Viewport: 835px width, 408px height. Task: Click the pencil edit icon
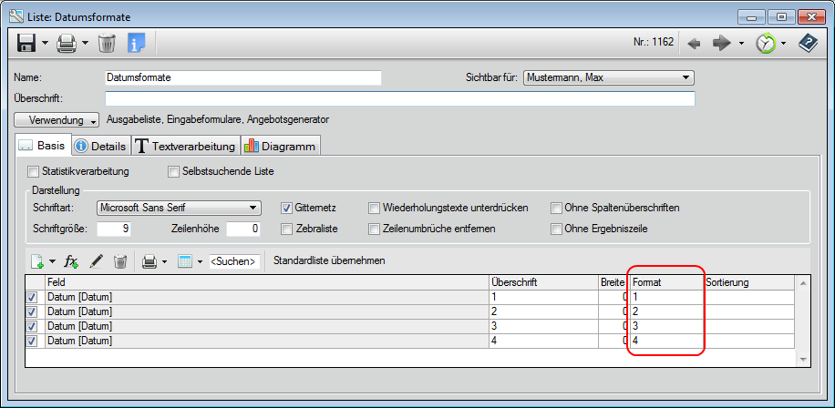coord(96,261)
